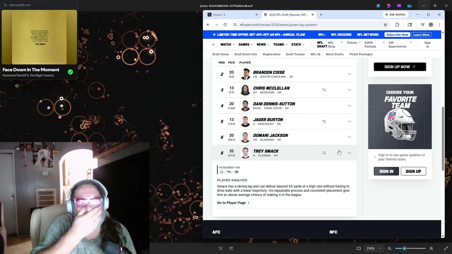Screen dimensions: 452x254
Task: Open Draft Home tab
Action: (220, 54)
